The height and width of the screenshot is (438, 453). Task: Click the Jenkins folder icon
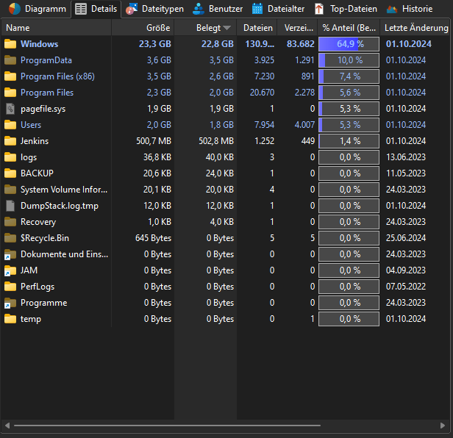click(x=10, y=141)
